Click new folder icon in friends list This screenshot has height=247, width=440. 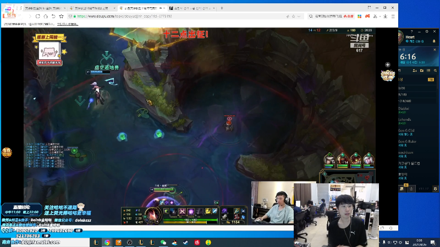click(421, 71)
